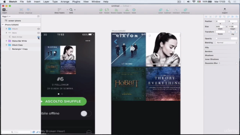Zoom out with the minus button
Image resolution: width=240 pixels, height=135 pixels.
click(x=67, y=10)
